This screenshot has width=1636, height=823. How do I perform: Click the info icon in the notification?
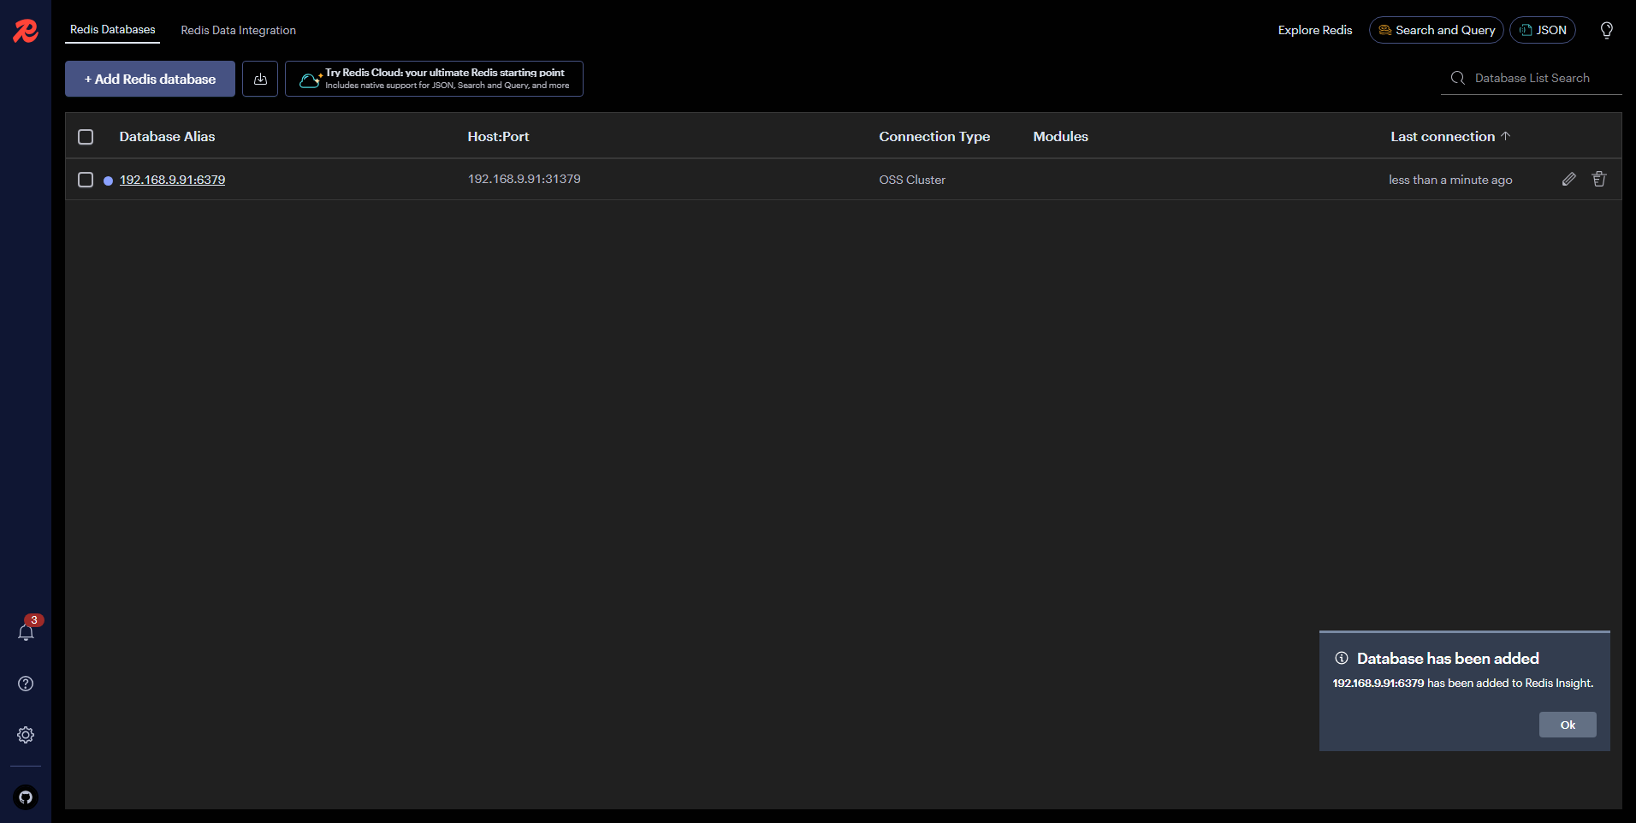[1342, 658]
